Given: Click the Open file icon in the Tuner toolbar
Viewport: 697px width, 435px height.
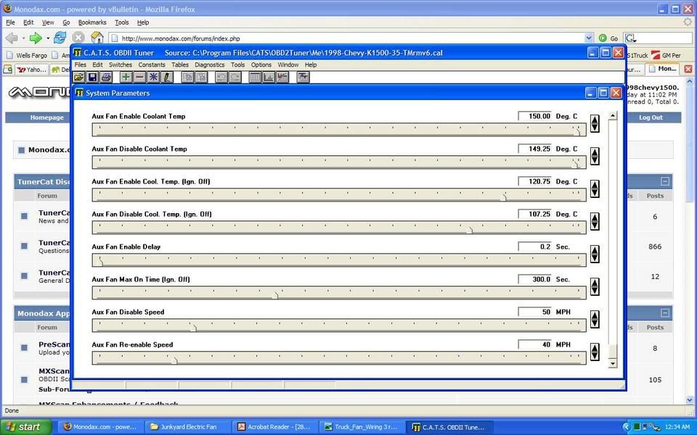Looking at the screenshot, I should (79, 78).
